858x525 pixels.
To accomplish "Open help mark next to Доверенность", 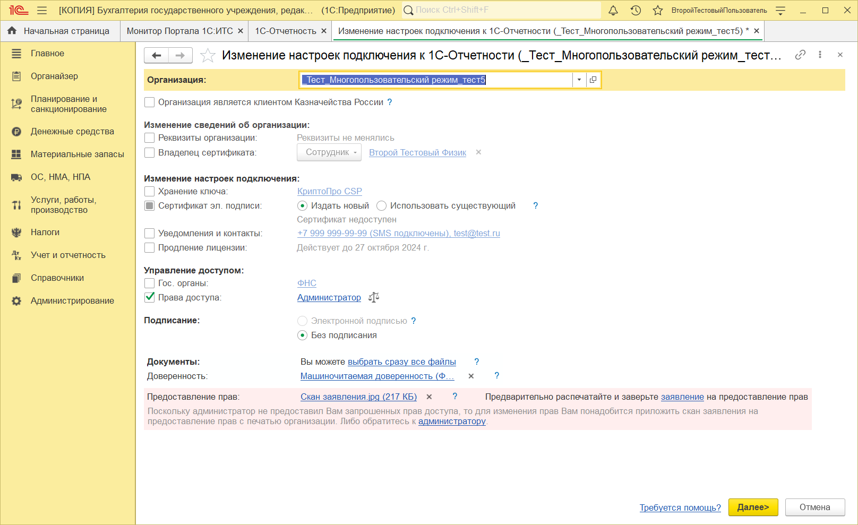I will pyautogui.click(x=496, y=375).
